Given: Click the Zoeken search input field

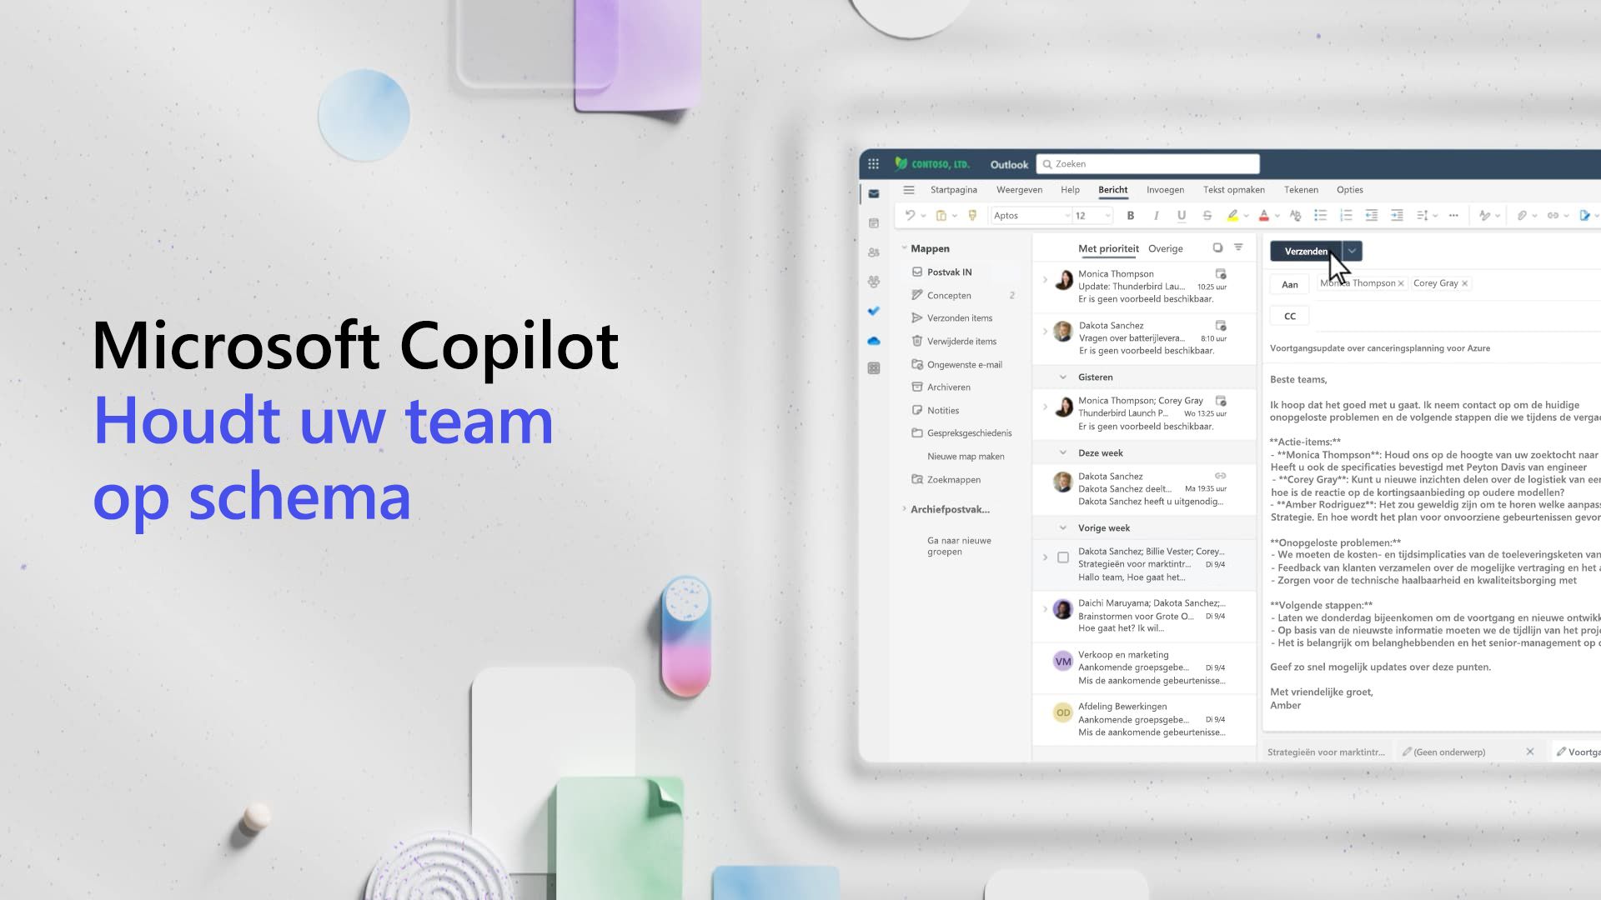Looking at the screenshot, I should point(1147,162).
